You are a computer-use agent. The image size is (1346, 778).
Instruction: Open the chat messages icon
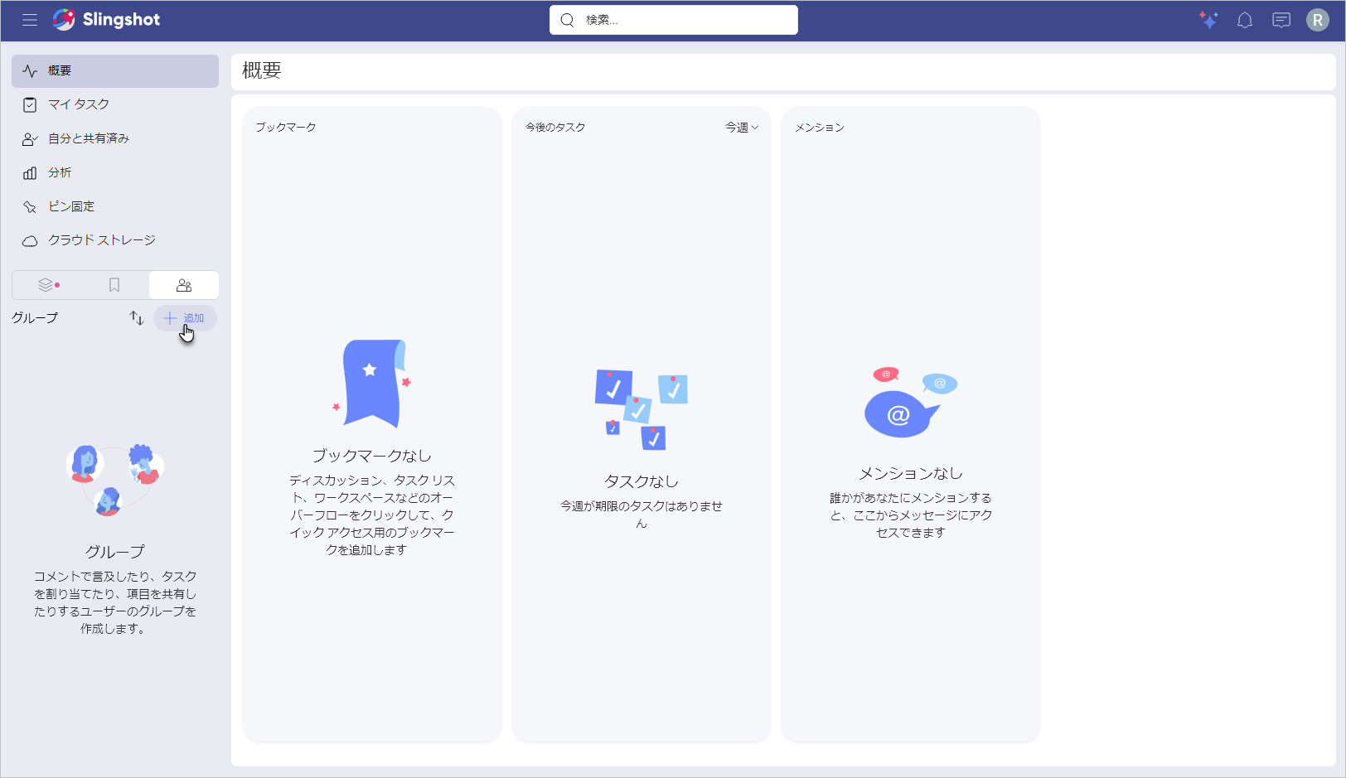coord(1281,20)
